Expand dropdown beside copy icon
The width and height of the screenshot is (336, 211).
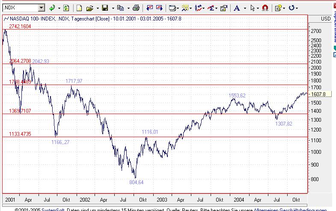128,9
